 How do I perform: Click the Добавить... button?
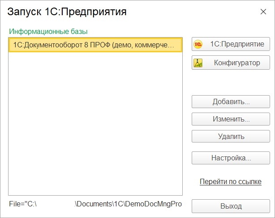tap(231, 102)
